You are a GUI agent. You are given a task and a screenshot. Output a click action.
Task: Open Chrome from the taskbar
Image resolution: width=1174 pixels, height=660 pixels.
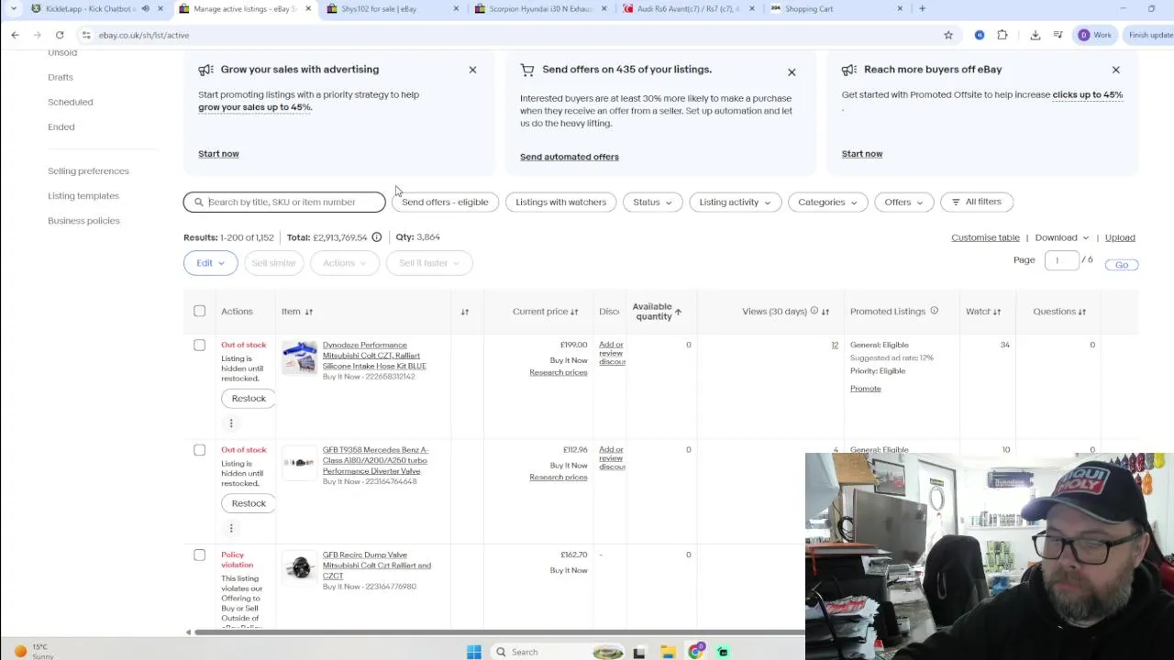tap(695, 652)
